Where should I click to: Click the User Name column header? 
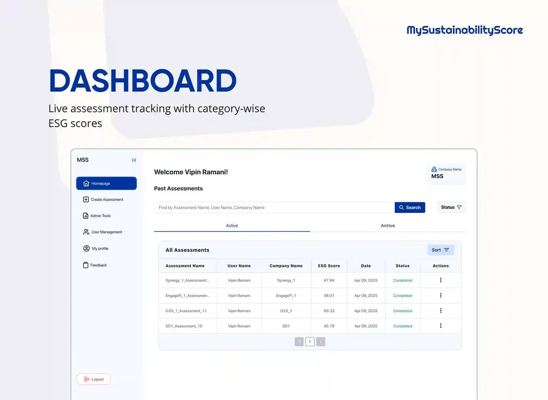coord(239,266)
